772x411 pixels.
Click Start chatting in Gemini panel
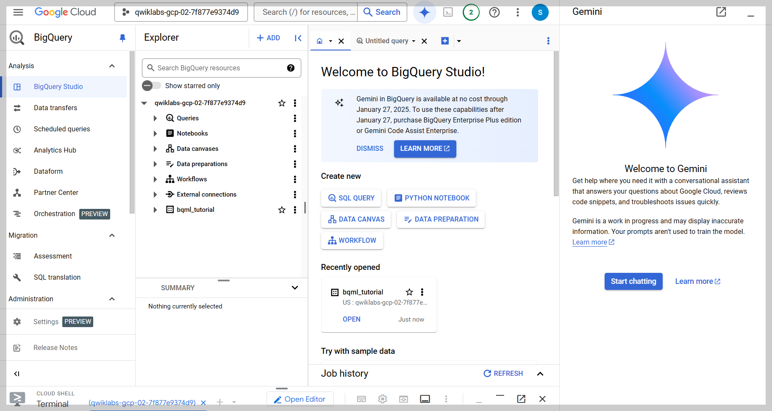point(633,281)
